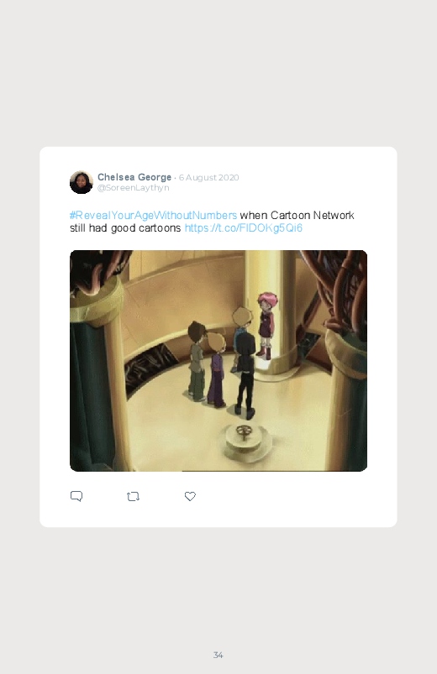The height and width of the screenshot is (674, 437).
Task: Follow the https://t.co/FIDOKg5Qi6 link
Action: click(244, 227)
